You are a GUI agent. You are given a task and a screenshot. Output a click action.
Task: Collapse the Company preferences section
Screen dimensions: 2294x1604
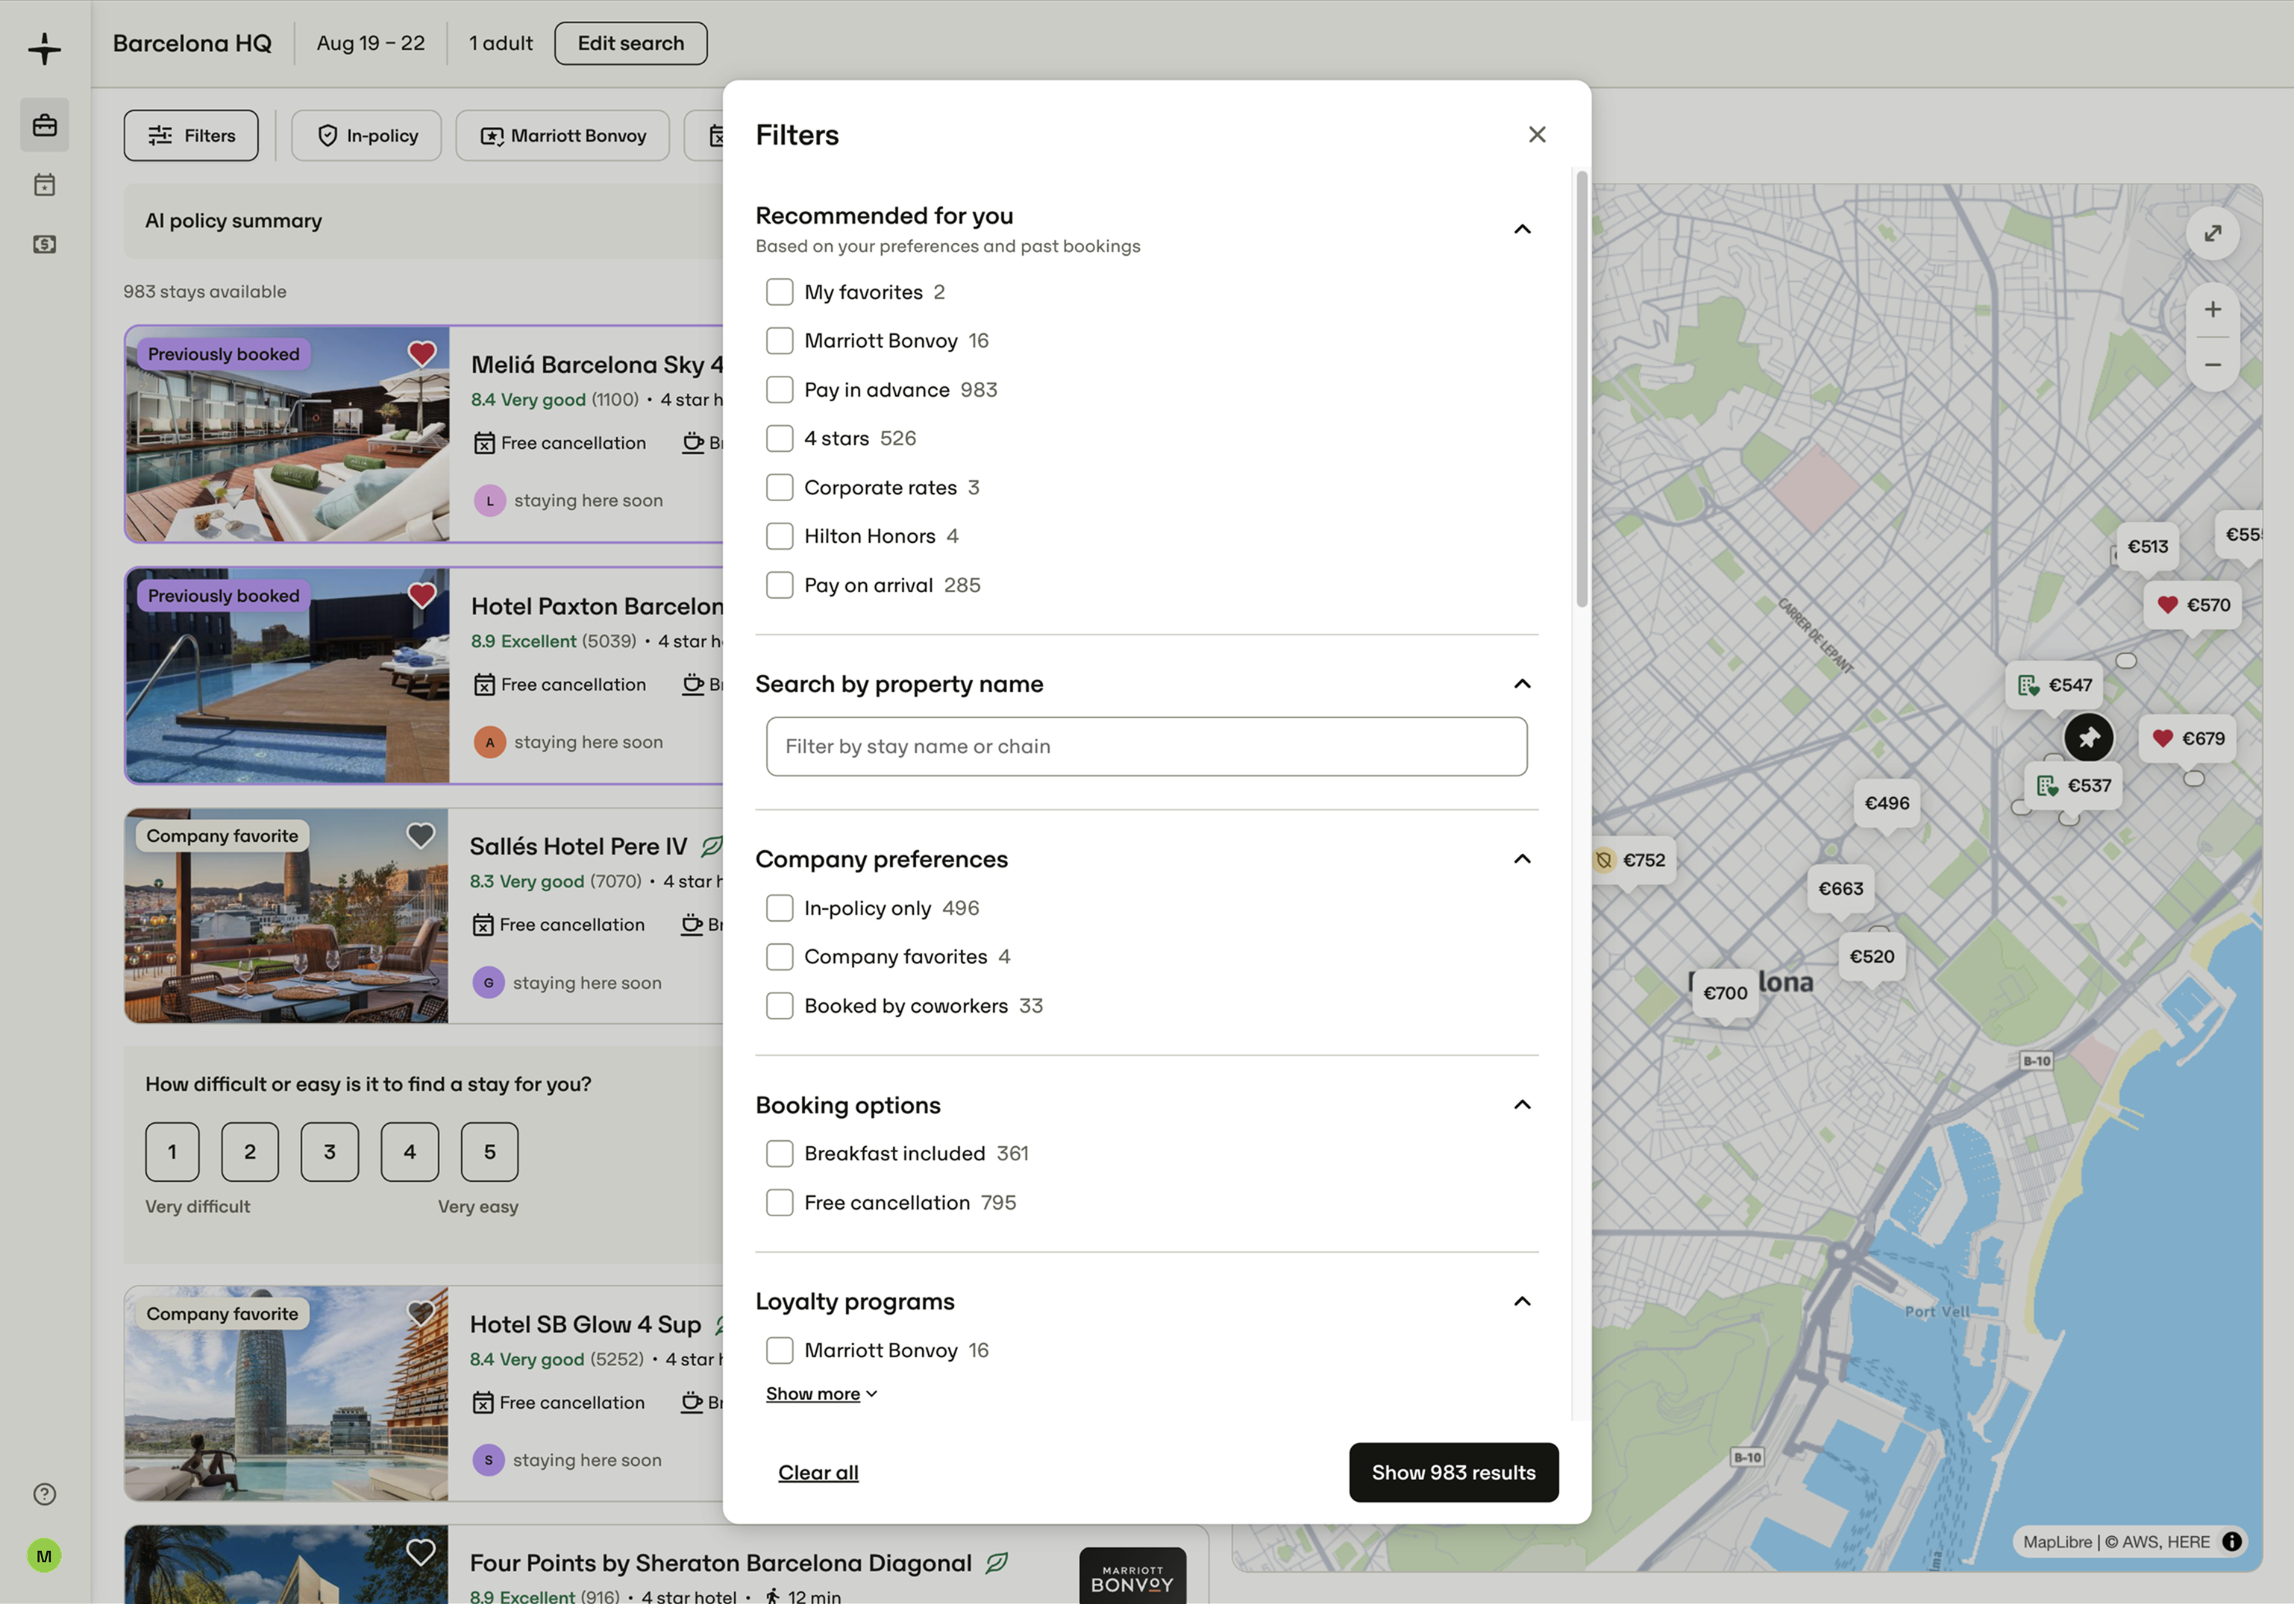1522,859
